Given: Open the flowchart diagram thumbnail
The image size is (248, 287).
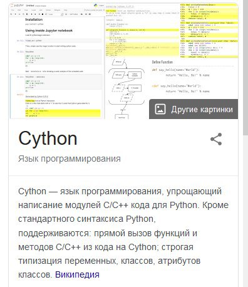Looking at the screenshot, I should pyautogui.click(x=127, y=89).
